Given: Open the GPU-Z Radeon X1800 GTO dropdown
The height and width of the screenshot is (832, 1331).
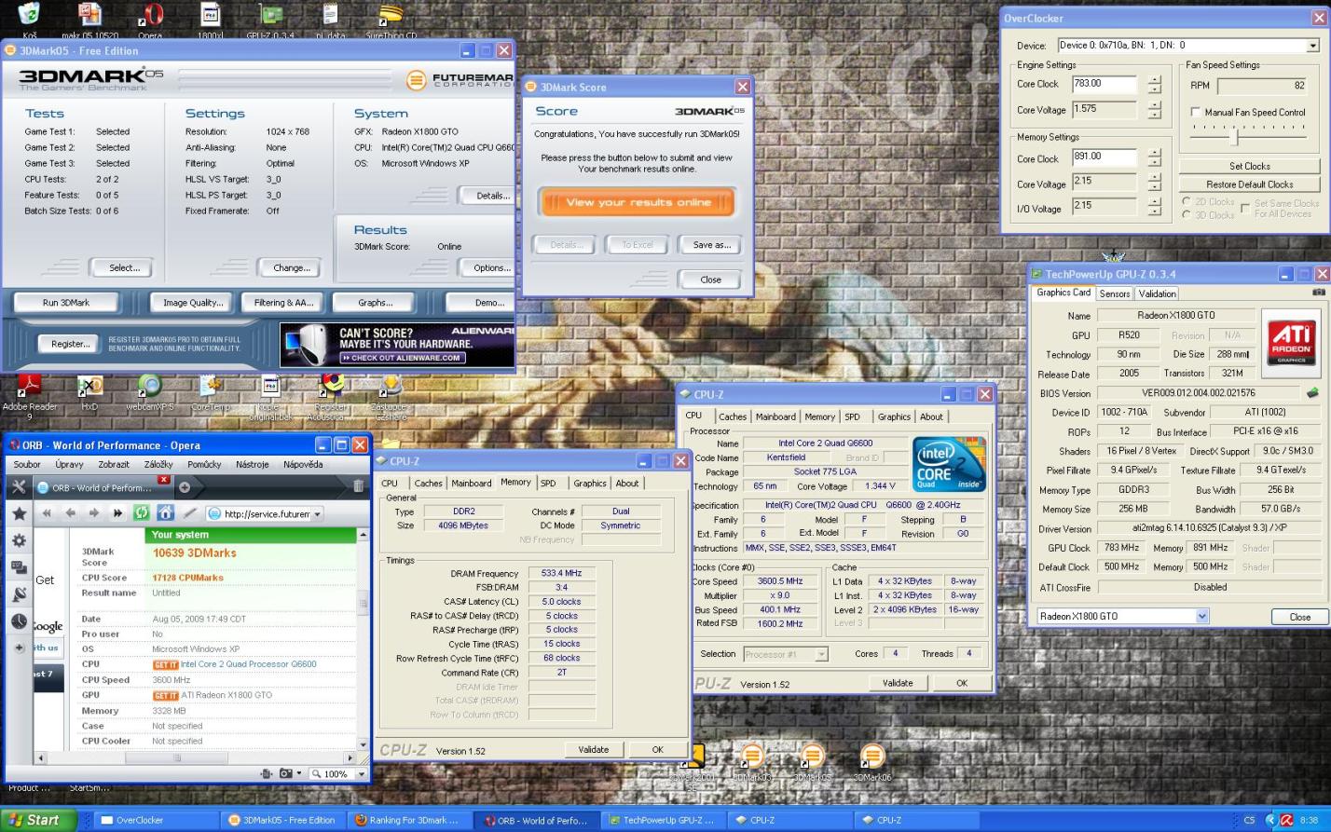Looking at the screenshot, I should (1201, 616).
